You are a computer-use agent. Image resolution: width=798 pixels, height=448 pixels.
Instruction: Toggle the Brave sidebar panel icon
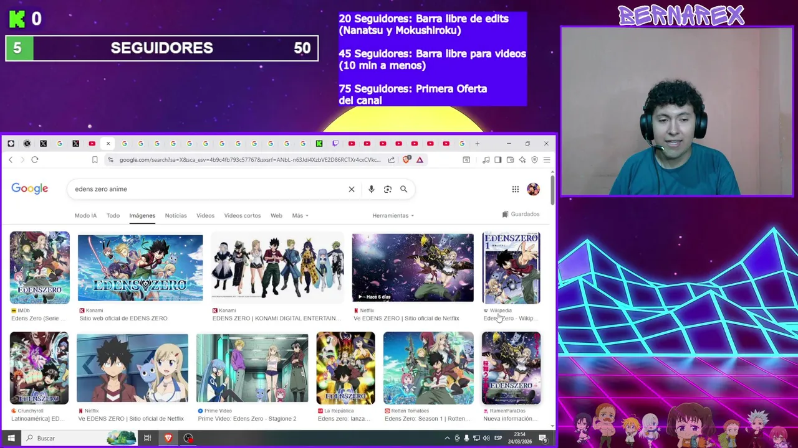[x=498, y=160]
